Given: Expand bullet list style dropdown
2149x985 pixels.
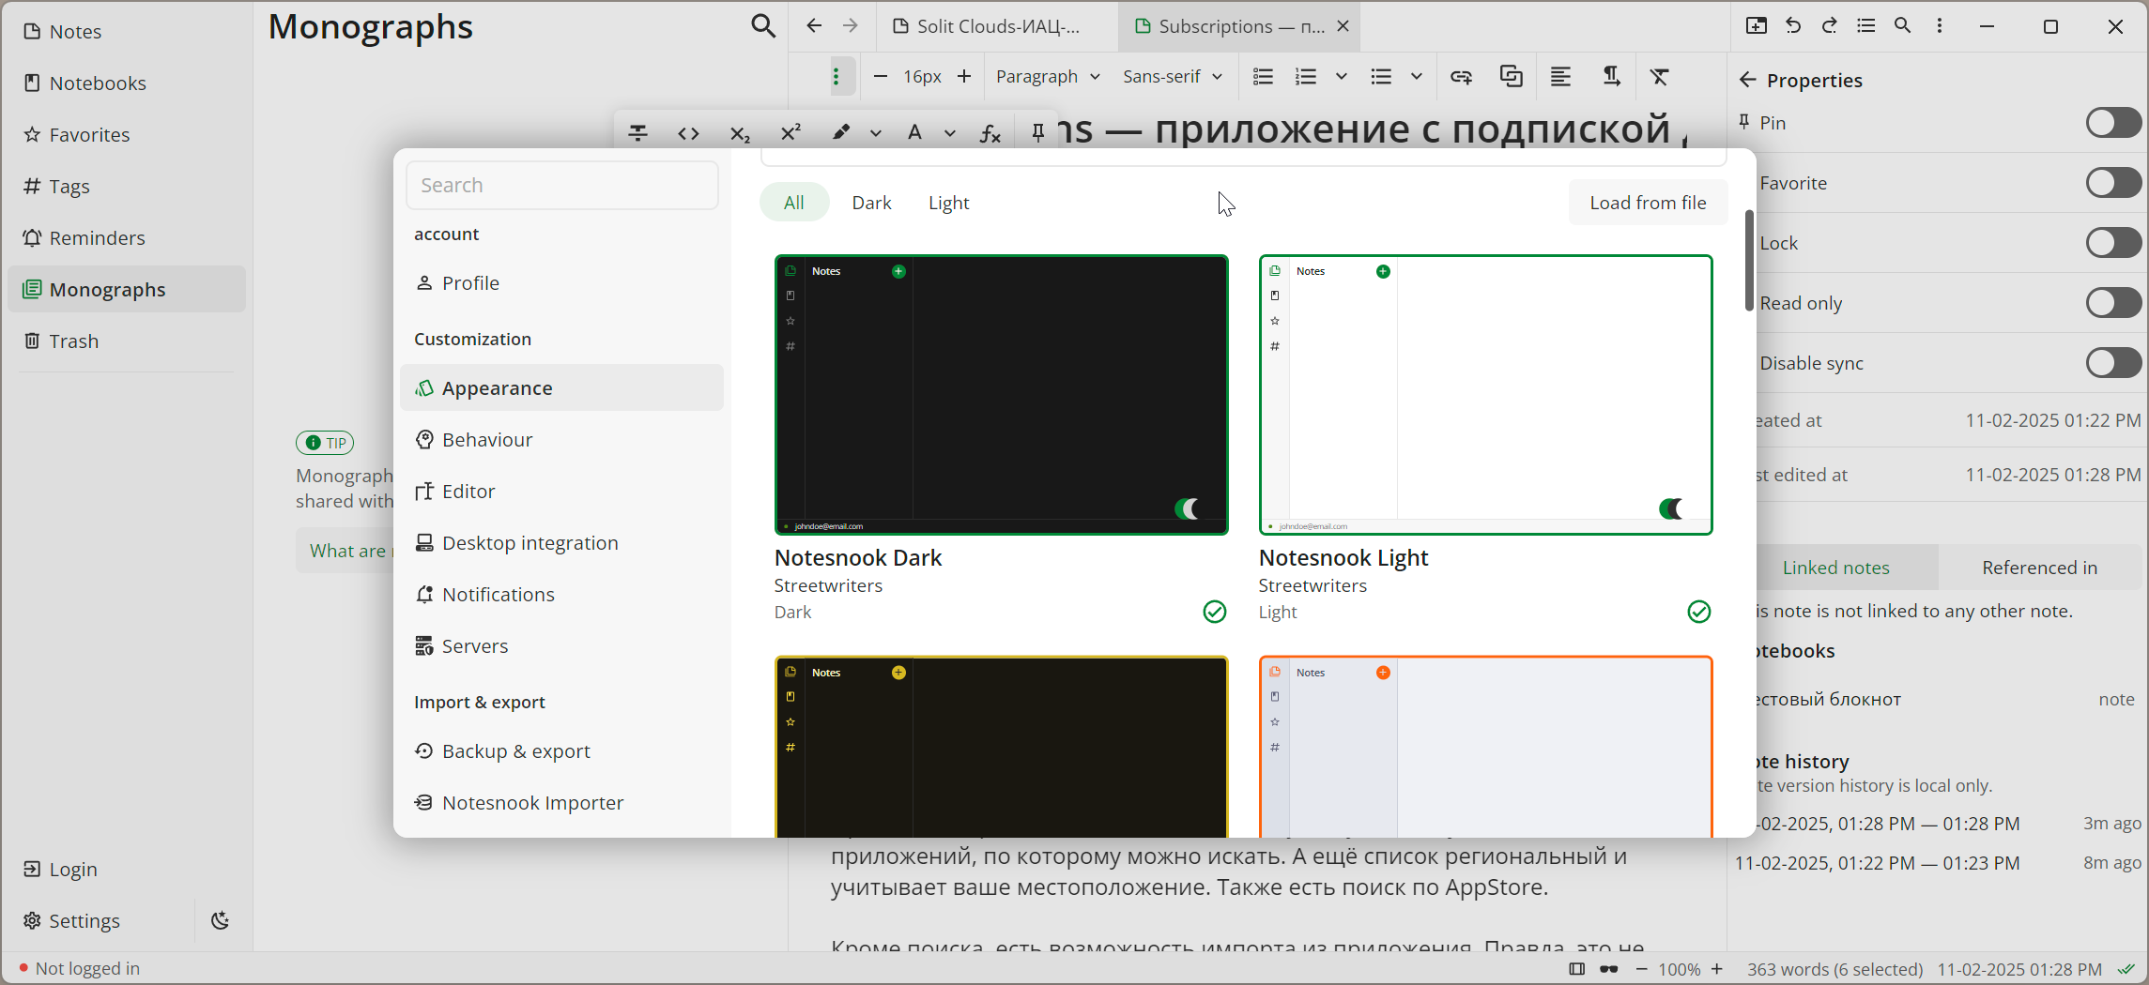Looking at the screenshot, I should (1417, 76).
